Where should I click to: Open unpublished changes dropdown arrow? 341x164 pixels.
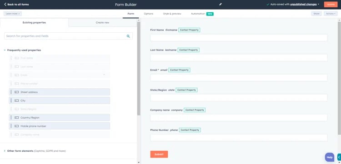pos(318,5)
